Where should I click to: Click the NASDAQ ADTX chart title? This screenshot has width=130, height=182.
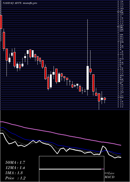click(20, 3)
